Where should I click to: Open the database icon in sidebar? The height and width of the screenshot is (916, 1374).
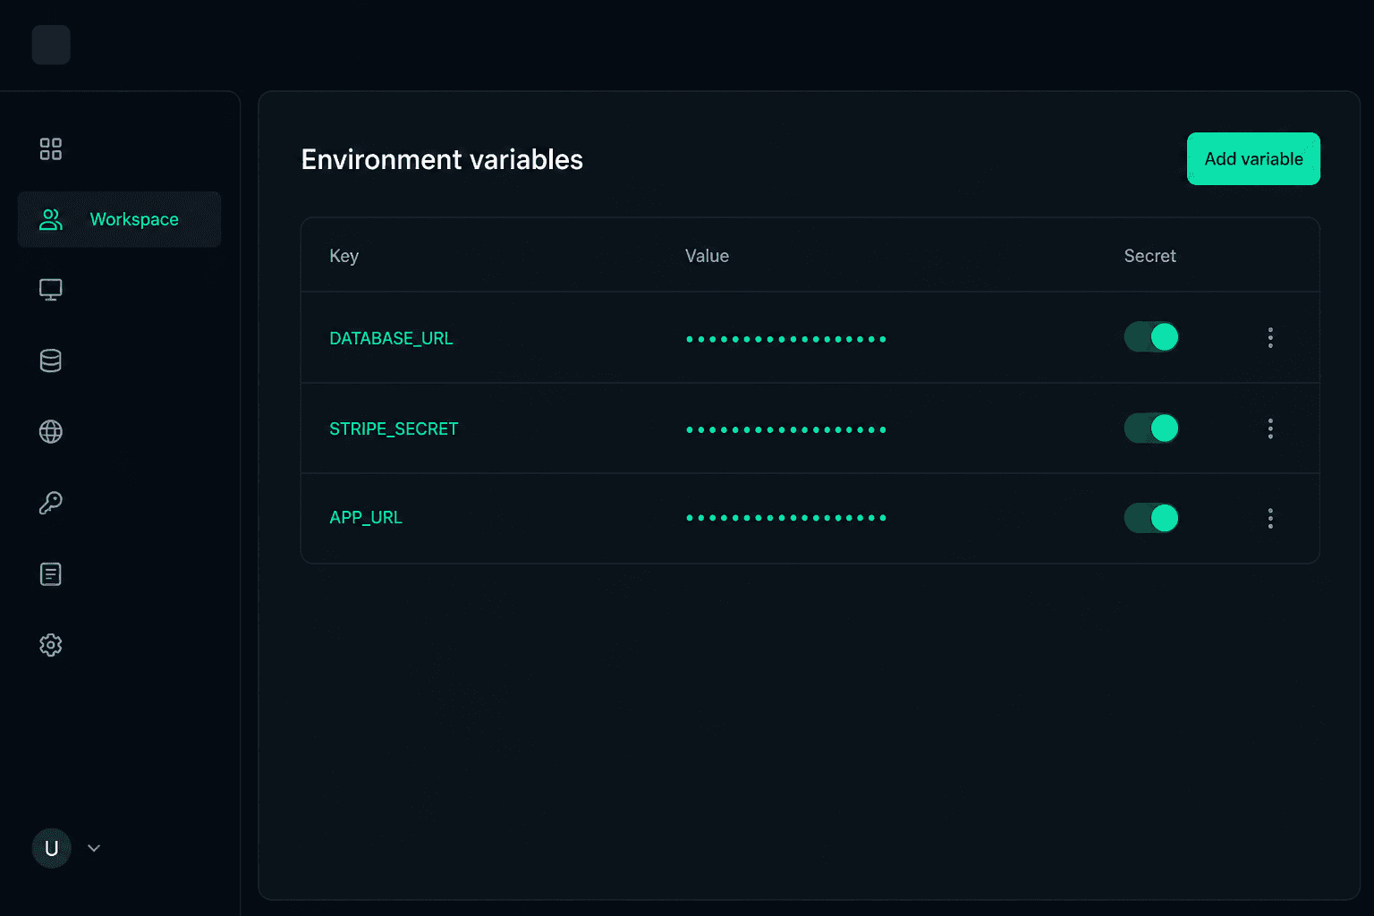pyautogui.click(x=51, y=360)
